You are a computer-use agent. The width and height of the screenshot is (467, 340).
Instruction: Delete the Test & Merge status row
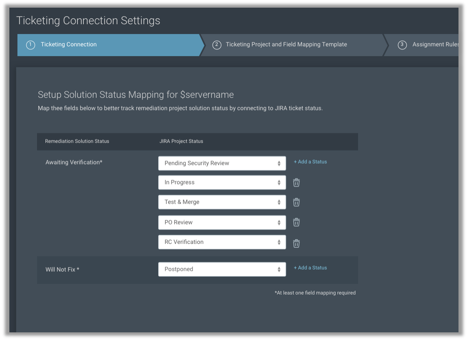point(296,202)
